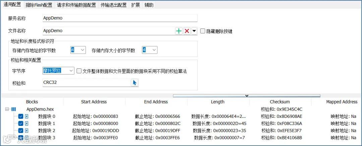Click the Checksum column header
This screenshot has height=146, width=362.
tap(280, 102)
